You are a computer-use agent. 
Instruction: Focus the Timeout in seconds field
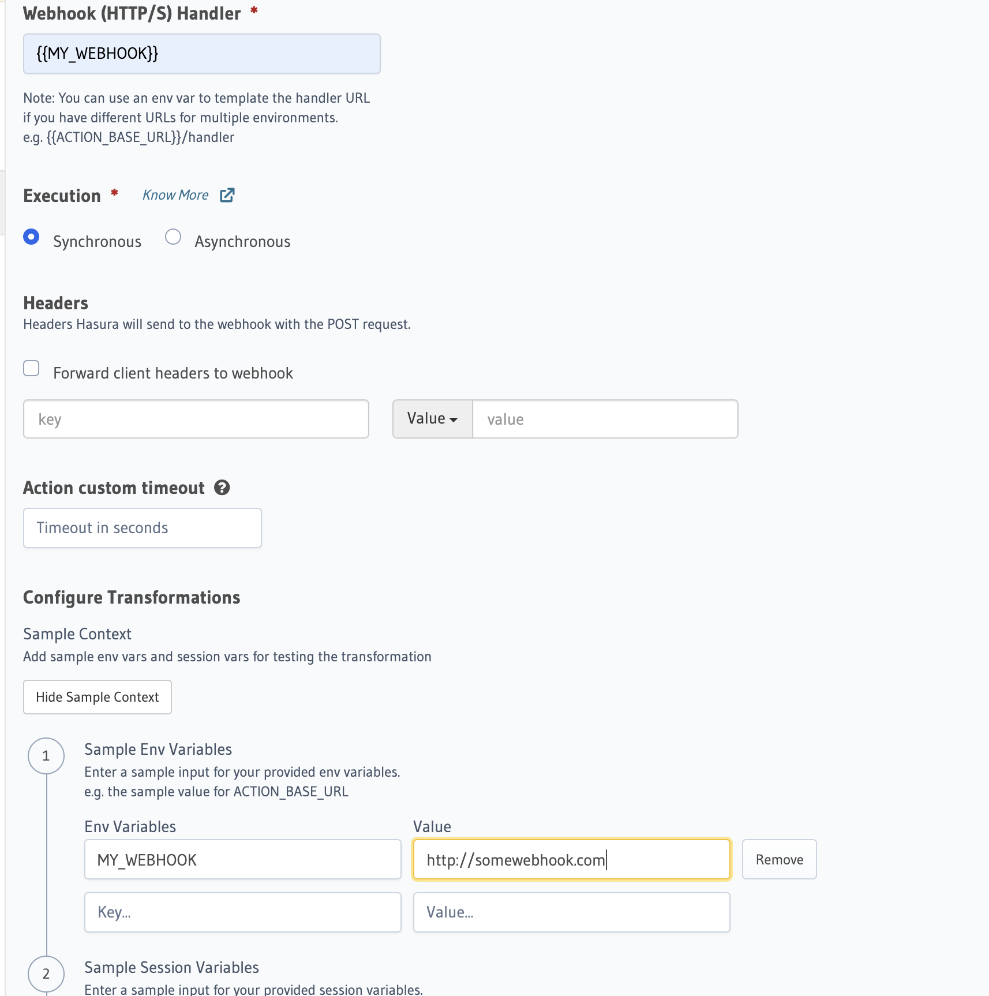click(142, 527)
